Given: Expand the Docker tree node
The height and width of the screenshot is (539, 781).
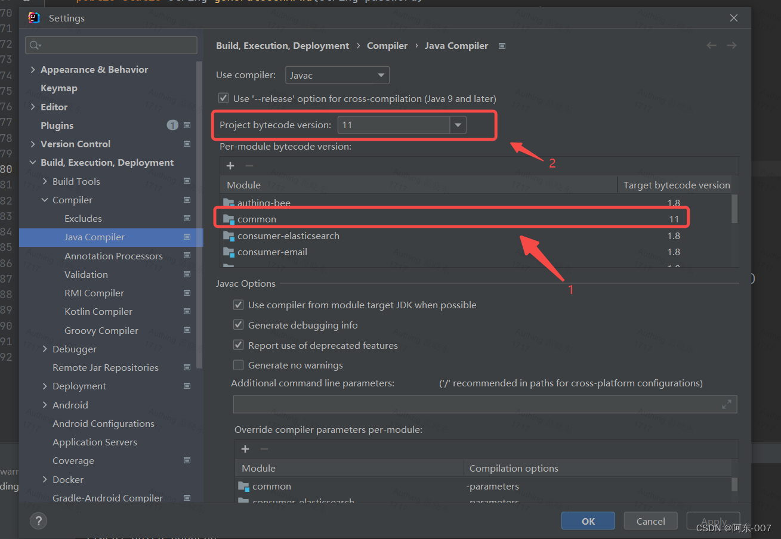Looking at the screenshot, I should pyautogui.click(x=45, y=479).
